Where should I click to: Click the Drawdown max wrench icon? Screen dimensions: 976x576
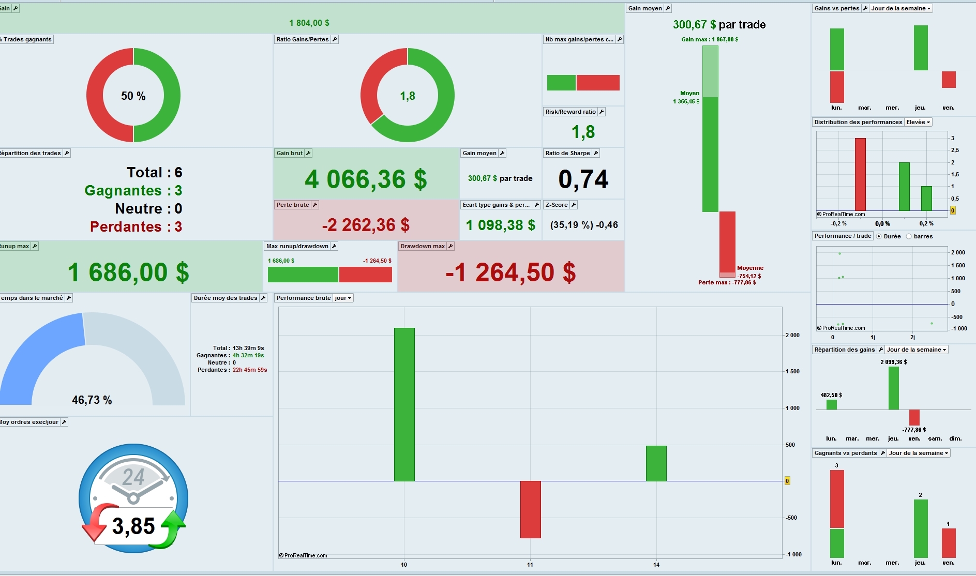point(451,246)
